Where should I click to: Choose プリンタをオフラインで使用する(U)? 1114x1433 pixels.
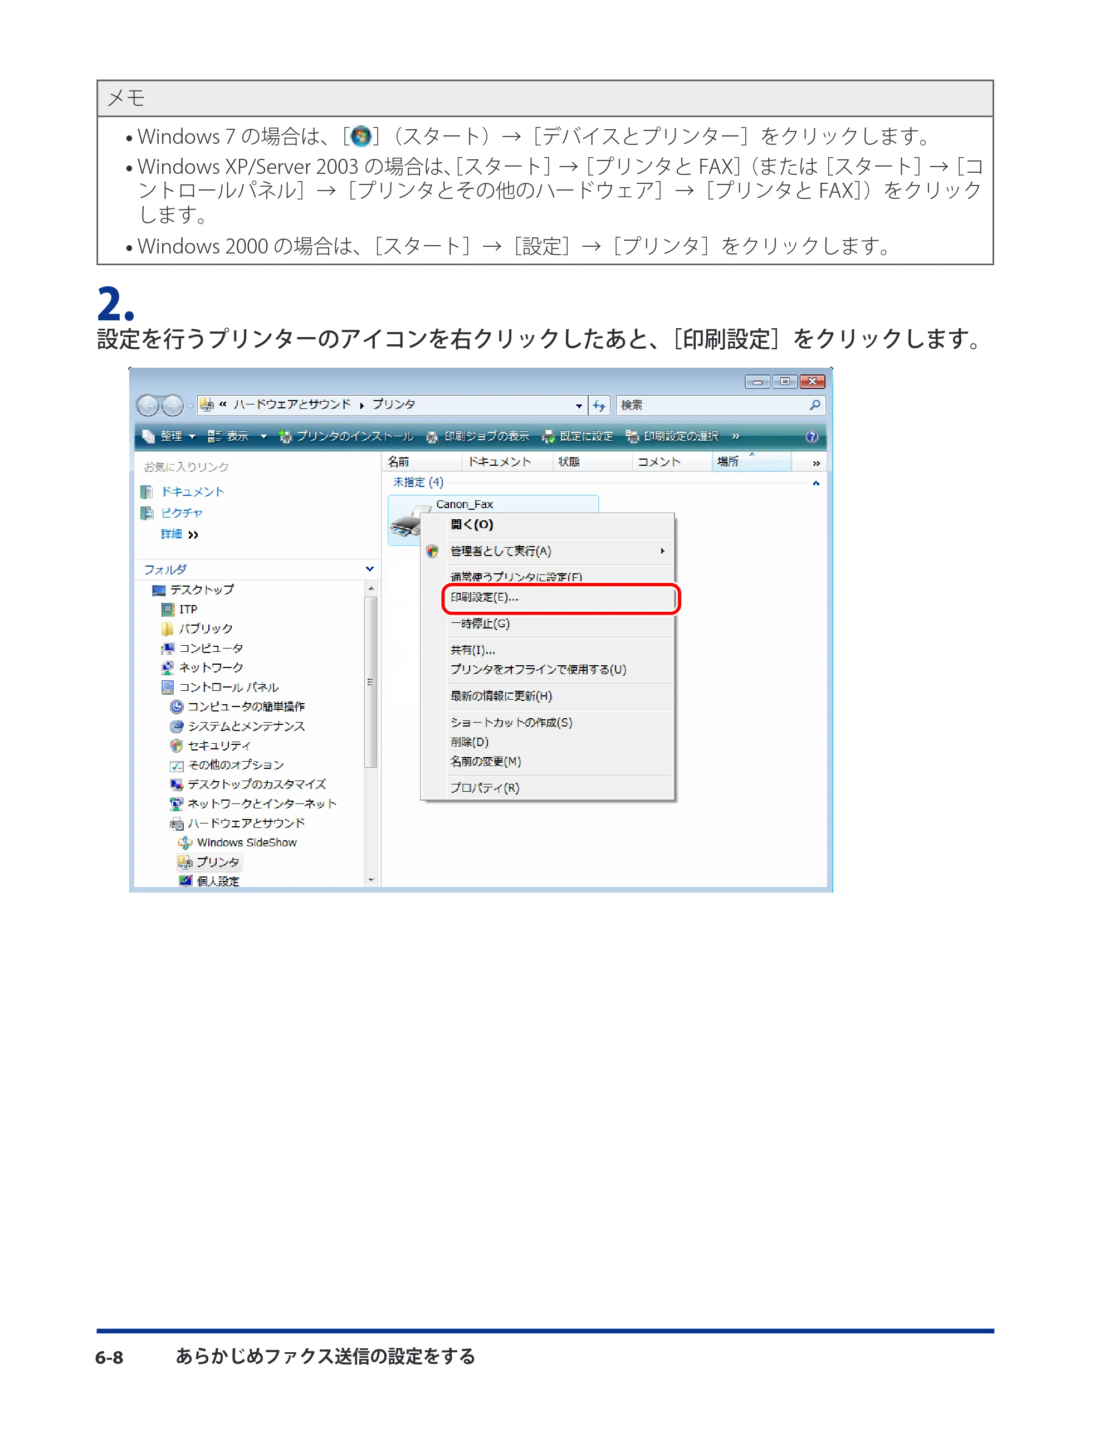pyautogui.click(x=560, y=669)
